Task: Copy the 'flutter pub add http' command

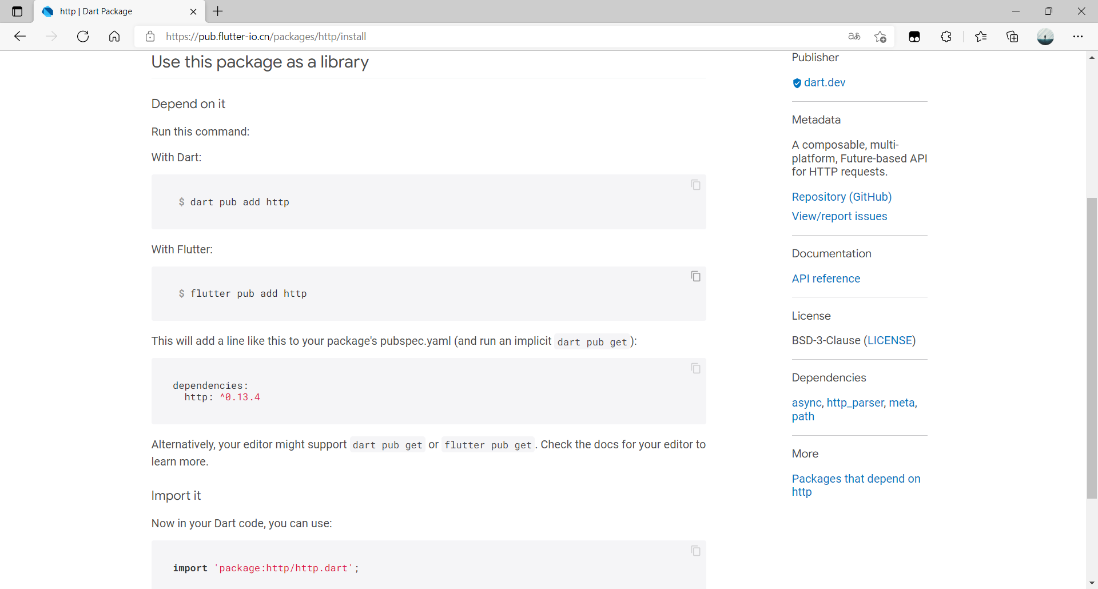Action: (x=695, y=276)
